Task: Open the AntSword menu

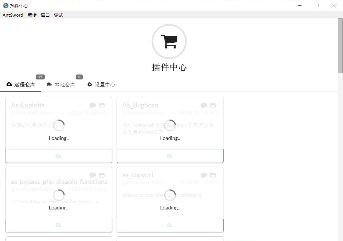Action: 13,15
